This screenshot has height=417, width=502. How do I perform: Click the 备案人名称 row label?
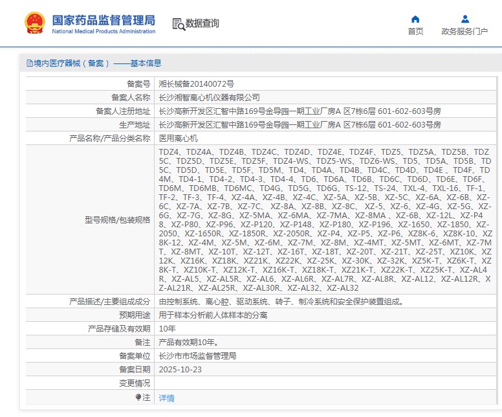click(131, 97)
